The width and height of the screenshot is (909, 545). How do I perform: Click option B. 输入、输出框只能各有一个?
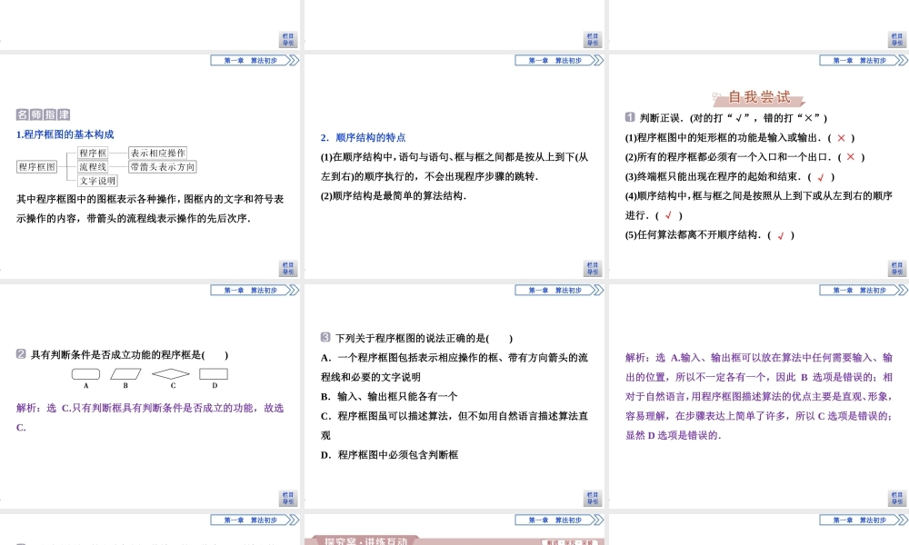[389, 396]
